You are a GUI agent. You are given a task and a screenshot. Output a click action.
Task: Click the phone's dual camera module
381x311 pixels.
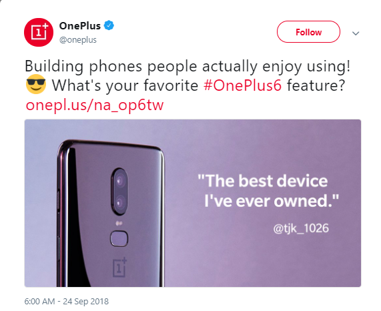pyautogui.click(x=119, y=192)
